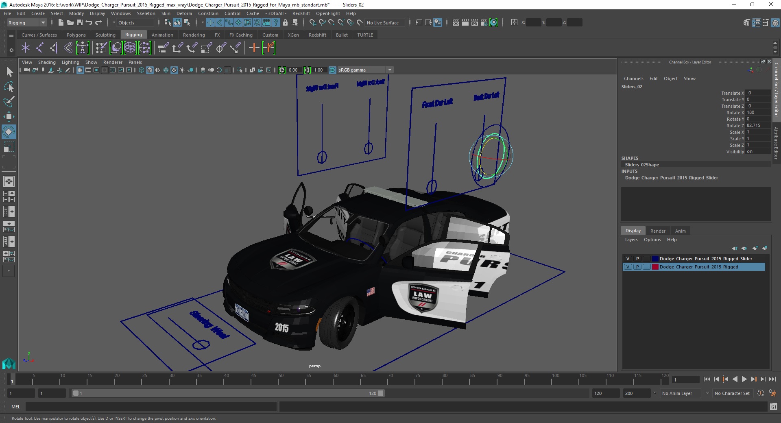Go to start of playback range
Screen dimensions: 781x423
[707, 379]
